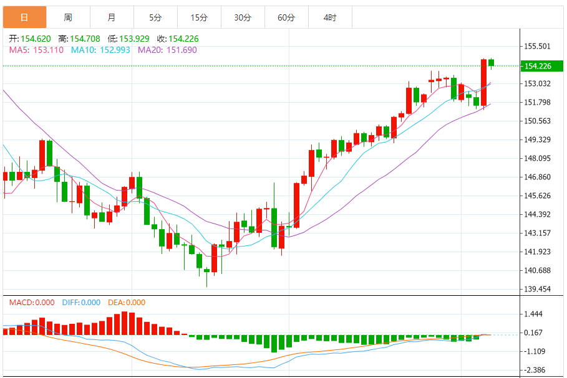
Task: Click the 145.626 price axis label
Action: tap(537, 196)
